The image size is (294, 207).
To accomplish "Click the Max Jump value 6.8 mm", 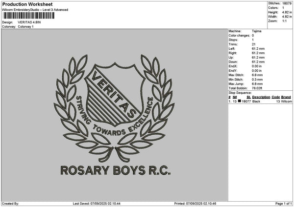I will (x=257, y=84).
